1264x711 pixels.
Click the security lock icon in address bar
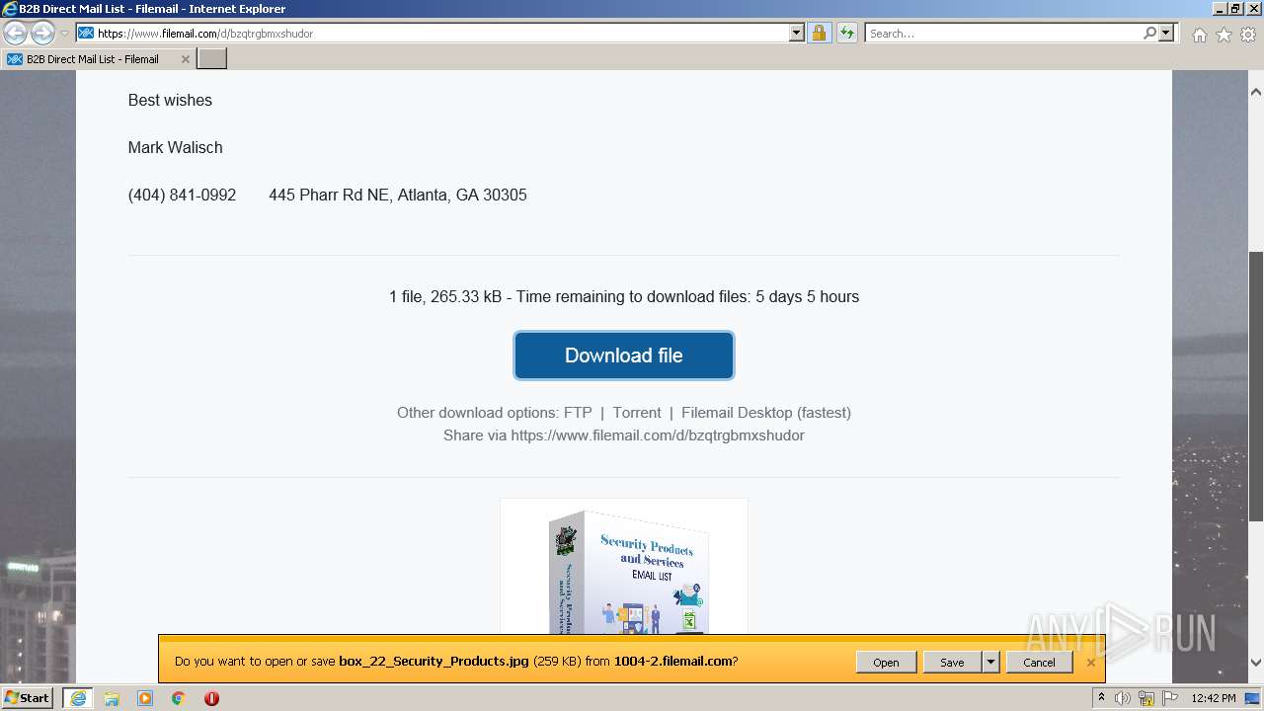point(819,34)
